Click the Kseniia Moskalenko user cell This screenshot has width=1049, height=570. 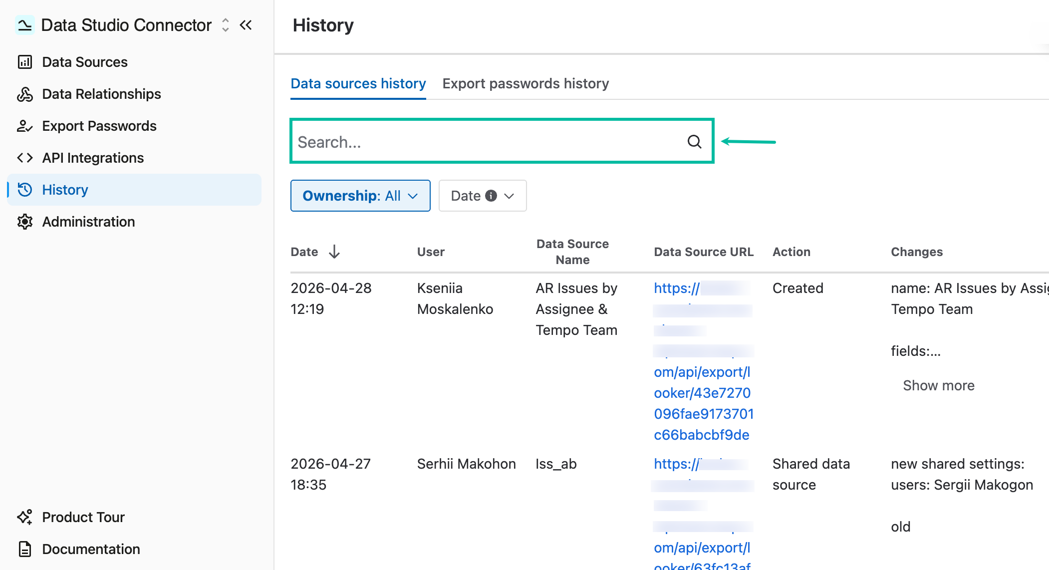coord(455,298)
